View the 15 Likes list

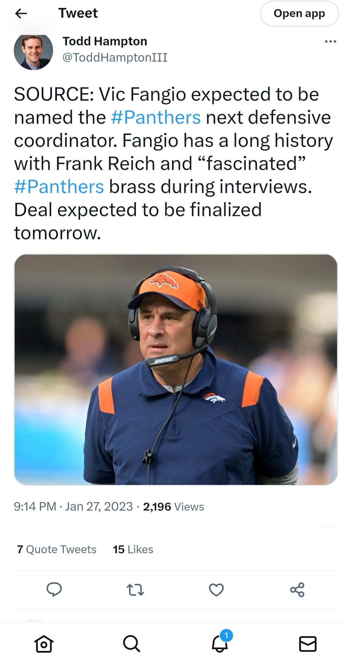133,549
